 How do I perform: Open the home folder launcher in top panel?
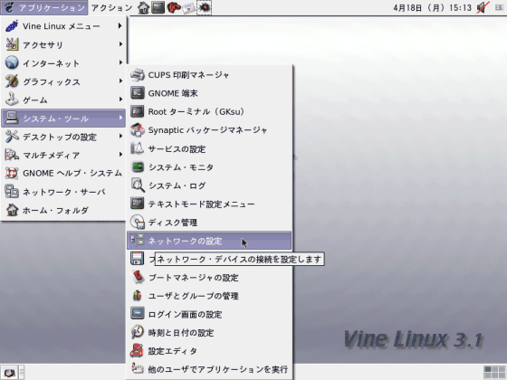click(143, 8)
